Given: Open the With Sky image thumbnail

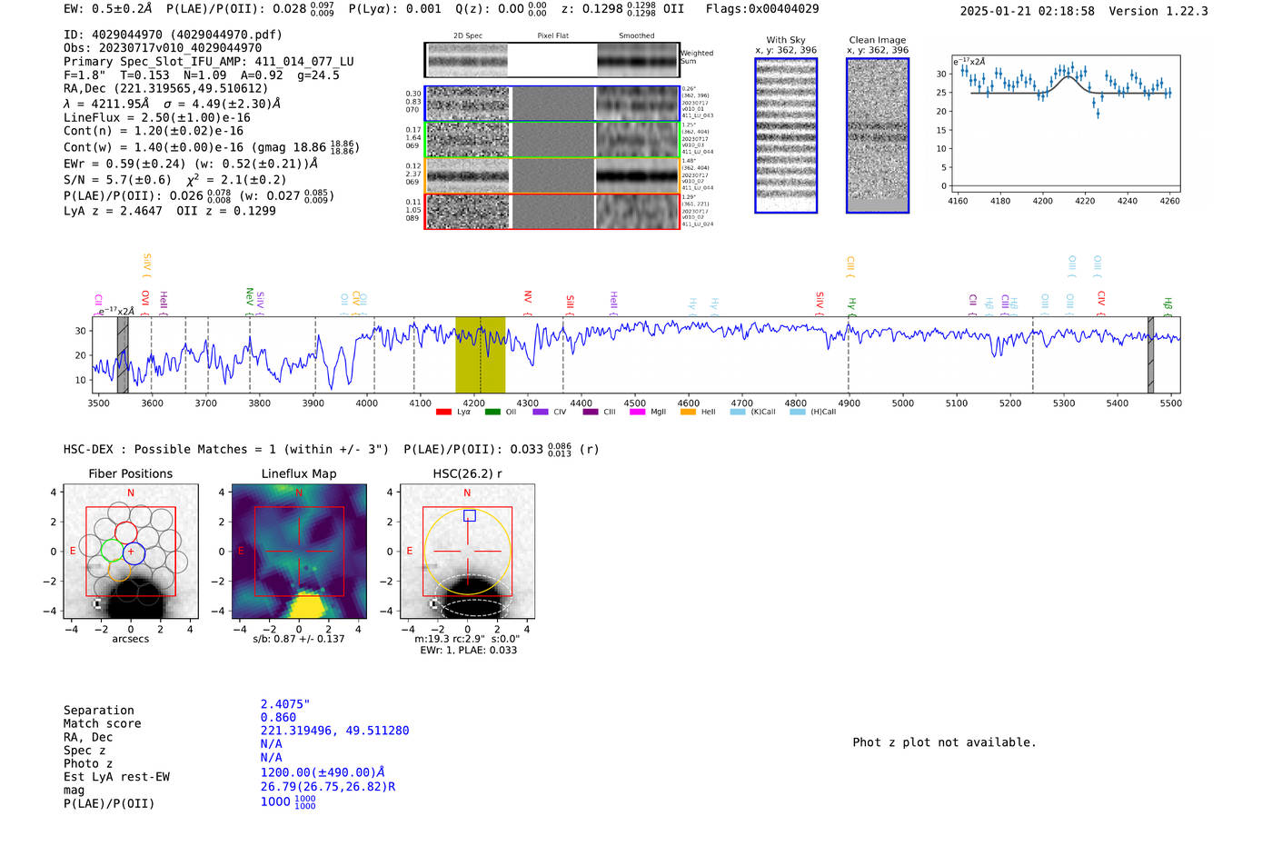Looking at the screenshot, I should coord(786,135).
